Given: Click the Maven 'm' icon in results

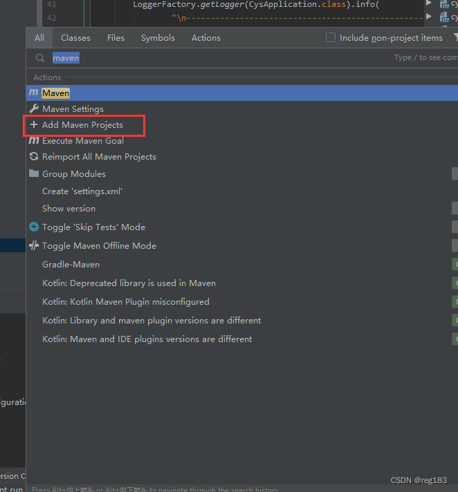Looking at the screenshot, I should coord(34,93).
